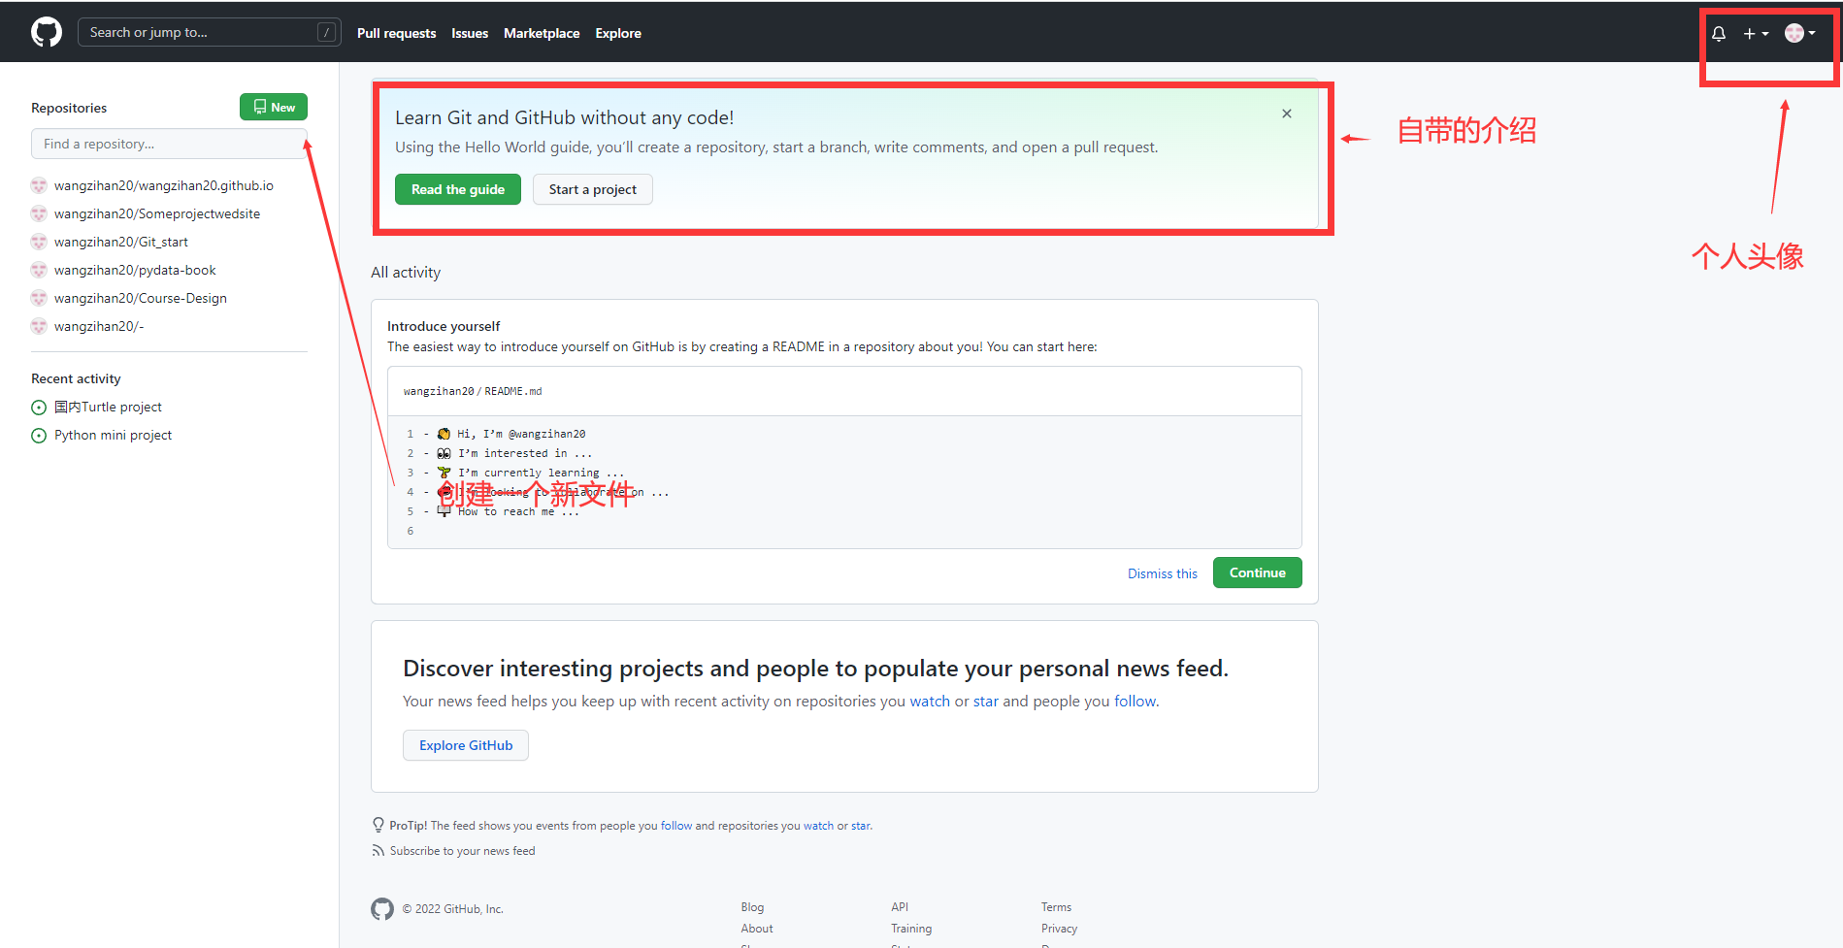Open wangzihan20/Someprojectwedsite repository

point(157,213)
